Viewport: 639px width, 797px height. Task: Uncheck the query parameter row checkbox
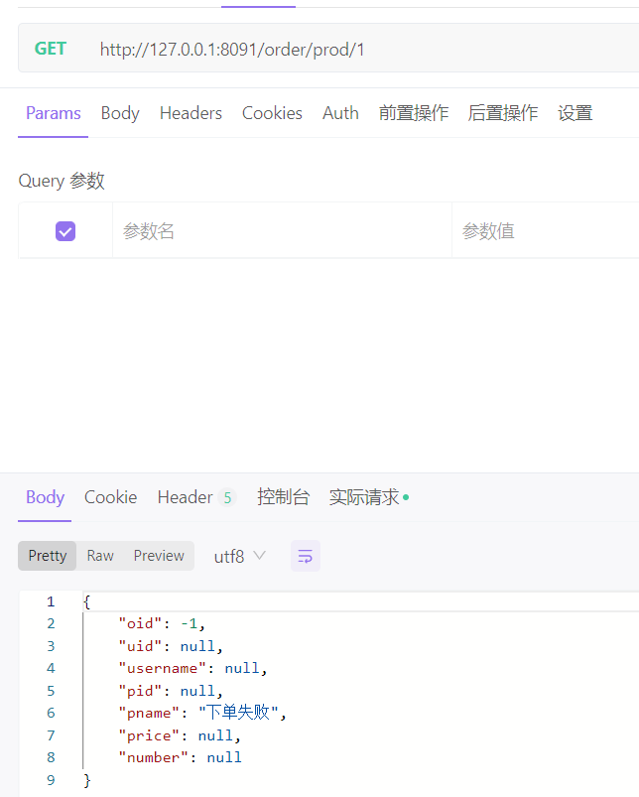pos(65,231)
